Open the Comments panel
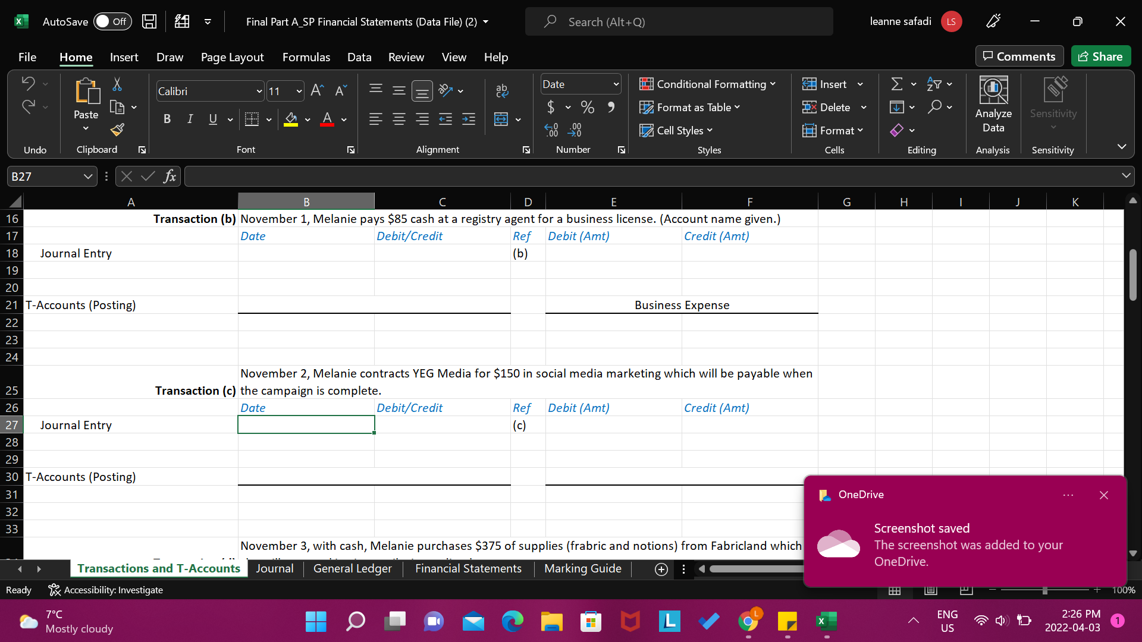1142x642 pixels. coord(1019,56)
